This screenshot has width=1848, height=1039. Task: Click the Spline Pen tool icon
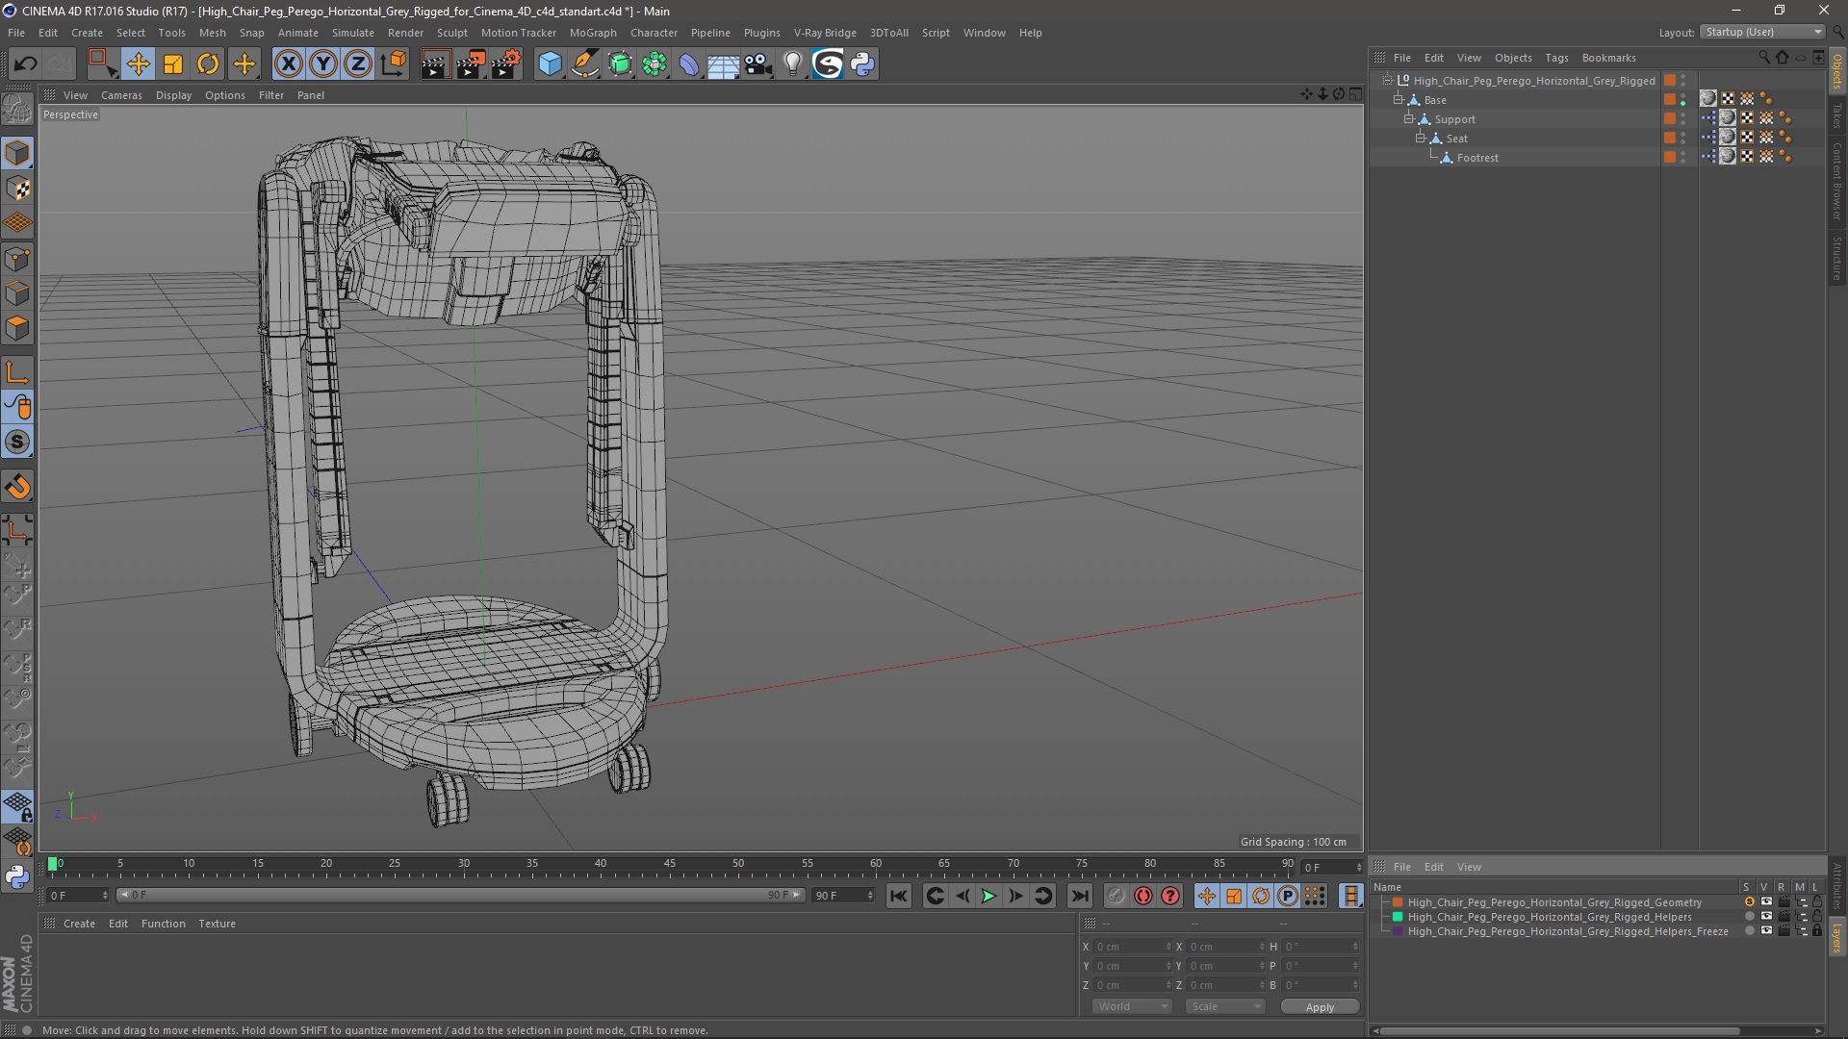584,64
